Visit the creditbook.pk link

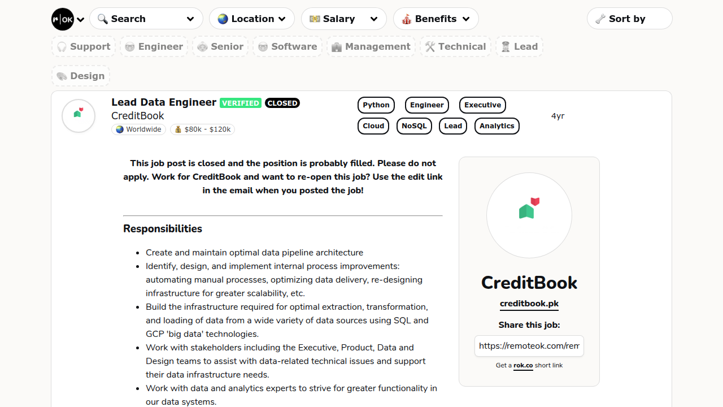529,304
